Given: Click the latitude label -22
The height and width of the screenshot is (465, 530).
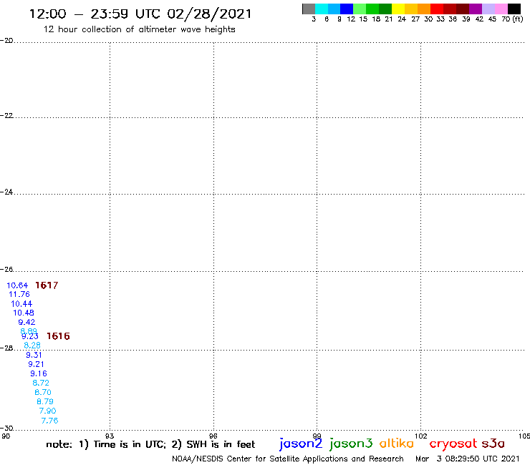Looking at the screenshot, I should [x=6, y=116].
